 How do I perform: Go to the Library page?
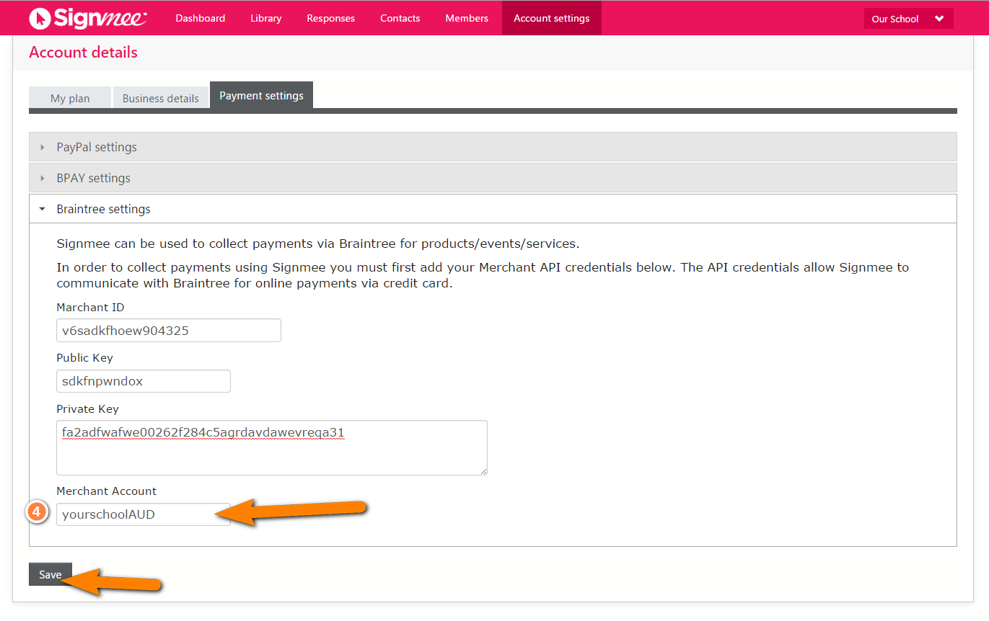(x=266, y=18)
